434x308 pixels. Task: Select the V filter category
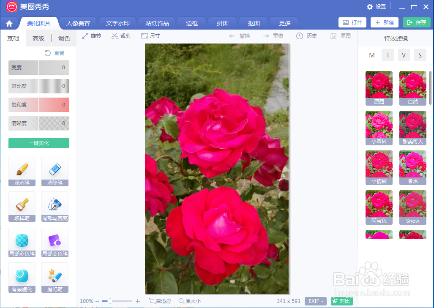(x=404, y=55)
